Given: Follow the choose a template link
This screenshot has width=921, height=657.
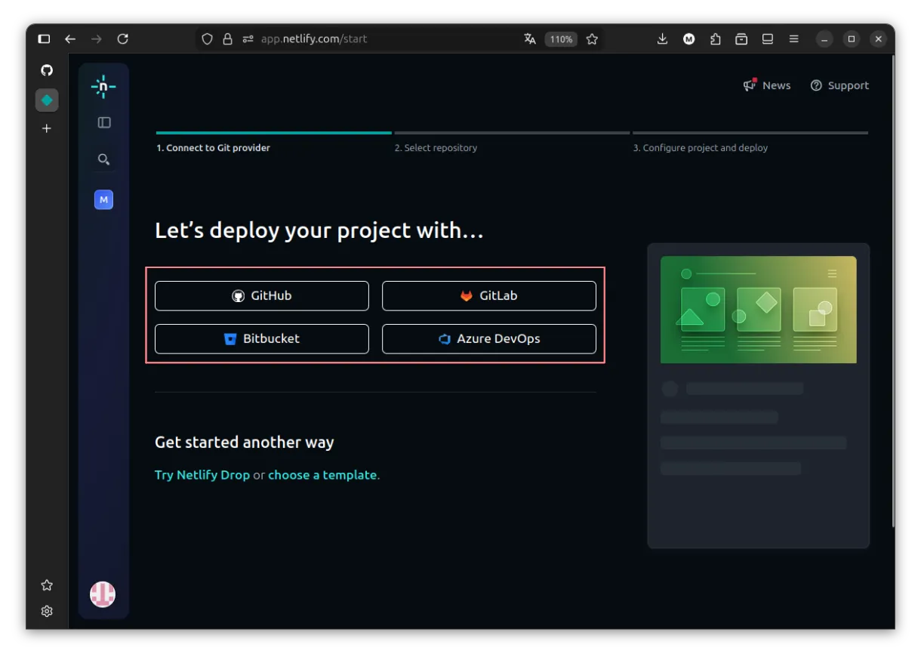Looking at the screenshot, I should pyautogui.click(x=322, y=475).
